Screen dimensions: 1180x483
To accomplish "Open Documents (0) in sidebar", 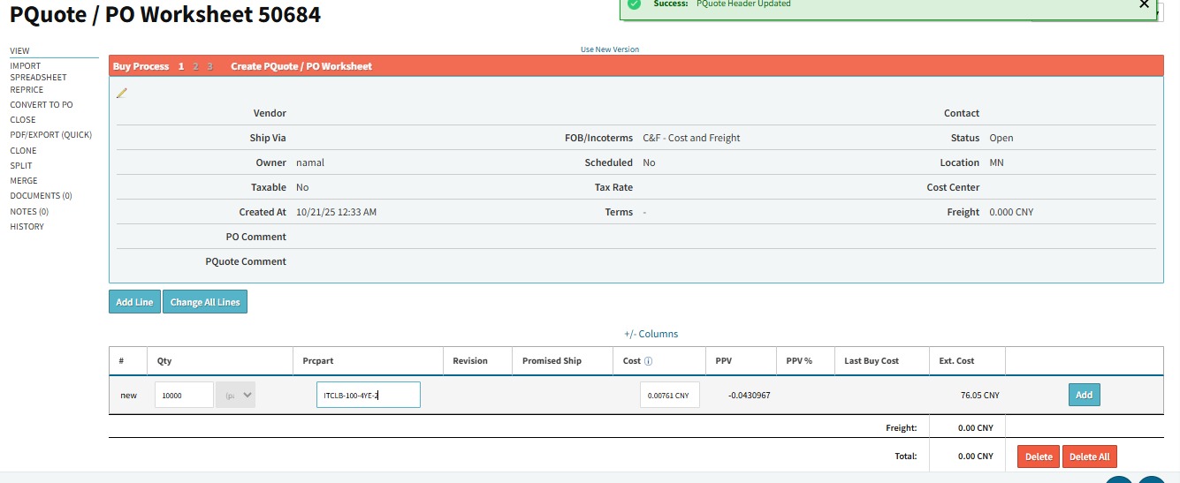I will pyautogui.click(x=41, y=196).
